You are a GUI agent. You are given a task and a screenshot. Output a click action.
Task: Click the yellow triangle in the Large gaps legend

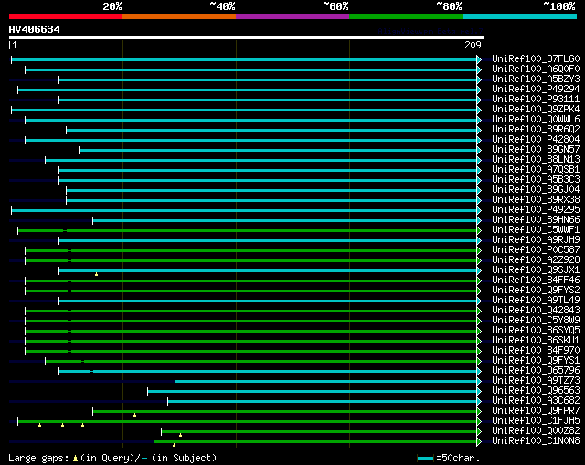(75, 459)
